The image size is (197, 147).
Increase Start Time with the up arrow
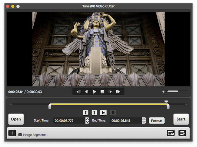[x=87, y=119]
